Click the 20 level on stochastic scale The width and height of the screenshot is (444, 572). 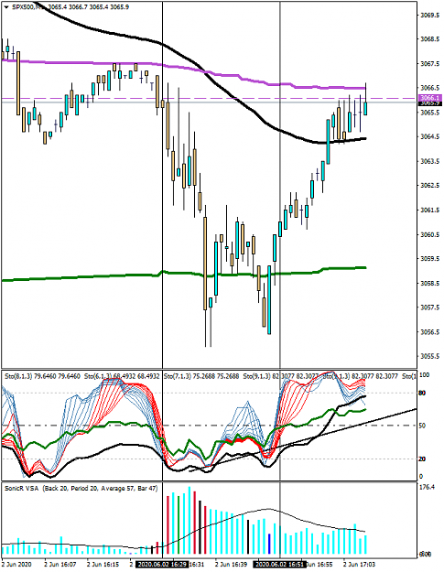[422, 459]
